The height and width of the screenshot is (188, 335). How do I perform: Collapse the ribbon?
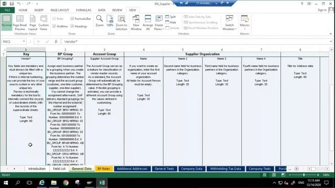[x=330, y=34]
